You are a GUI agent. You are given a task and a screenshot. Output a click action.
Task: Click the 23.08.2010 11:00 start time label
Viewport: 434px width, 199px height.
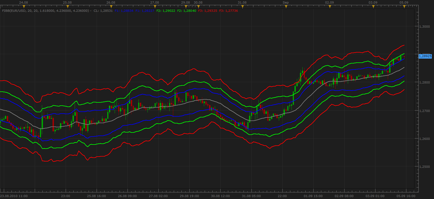click(14, 196)
